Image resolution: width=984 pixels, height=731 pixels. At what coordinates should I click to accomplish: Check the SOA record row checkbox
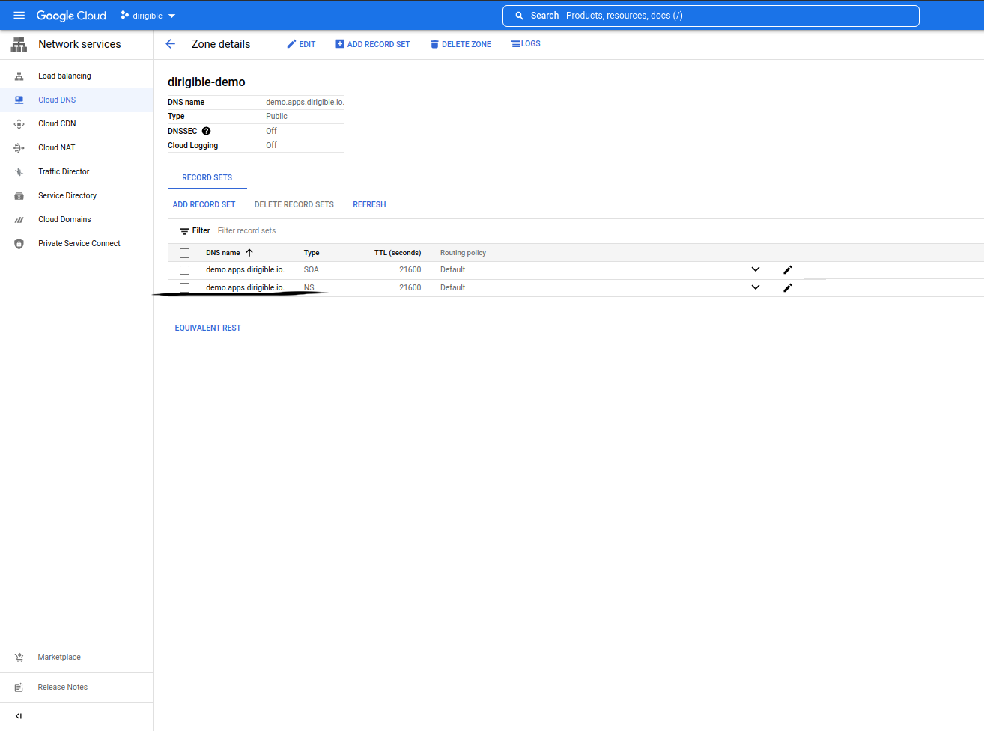click(184, 270)
